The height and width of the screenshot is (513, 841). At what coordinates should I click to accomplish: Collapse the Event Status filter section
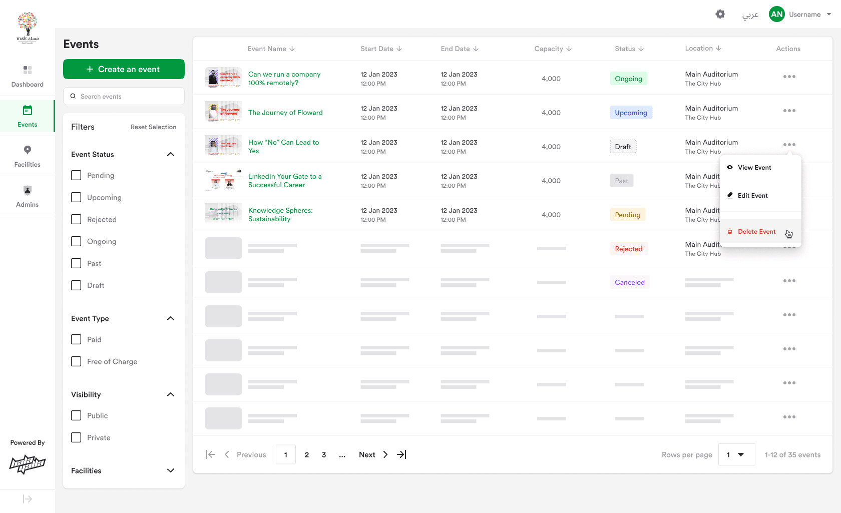[171, 154]
